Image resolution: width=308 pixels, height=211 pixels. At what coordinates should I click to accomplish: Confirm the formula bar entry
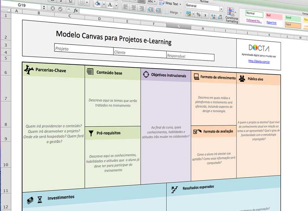pos(60,9)
